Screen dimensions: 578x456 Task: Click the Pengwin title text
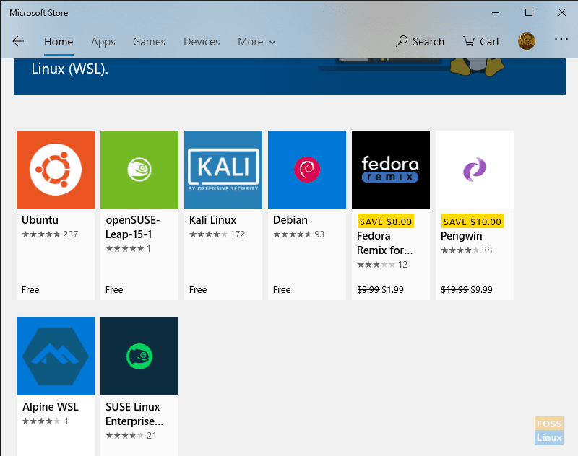[x=461, y=236]
